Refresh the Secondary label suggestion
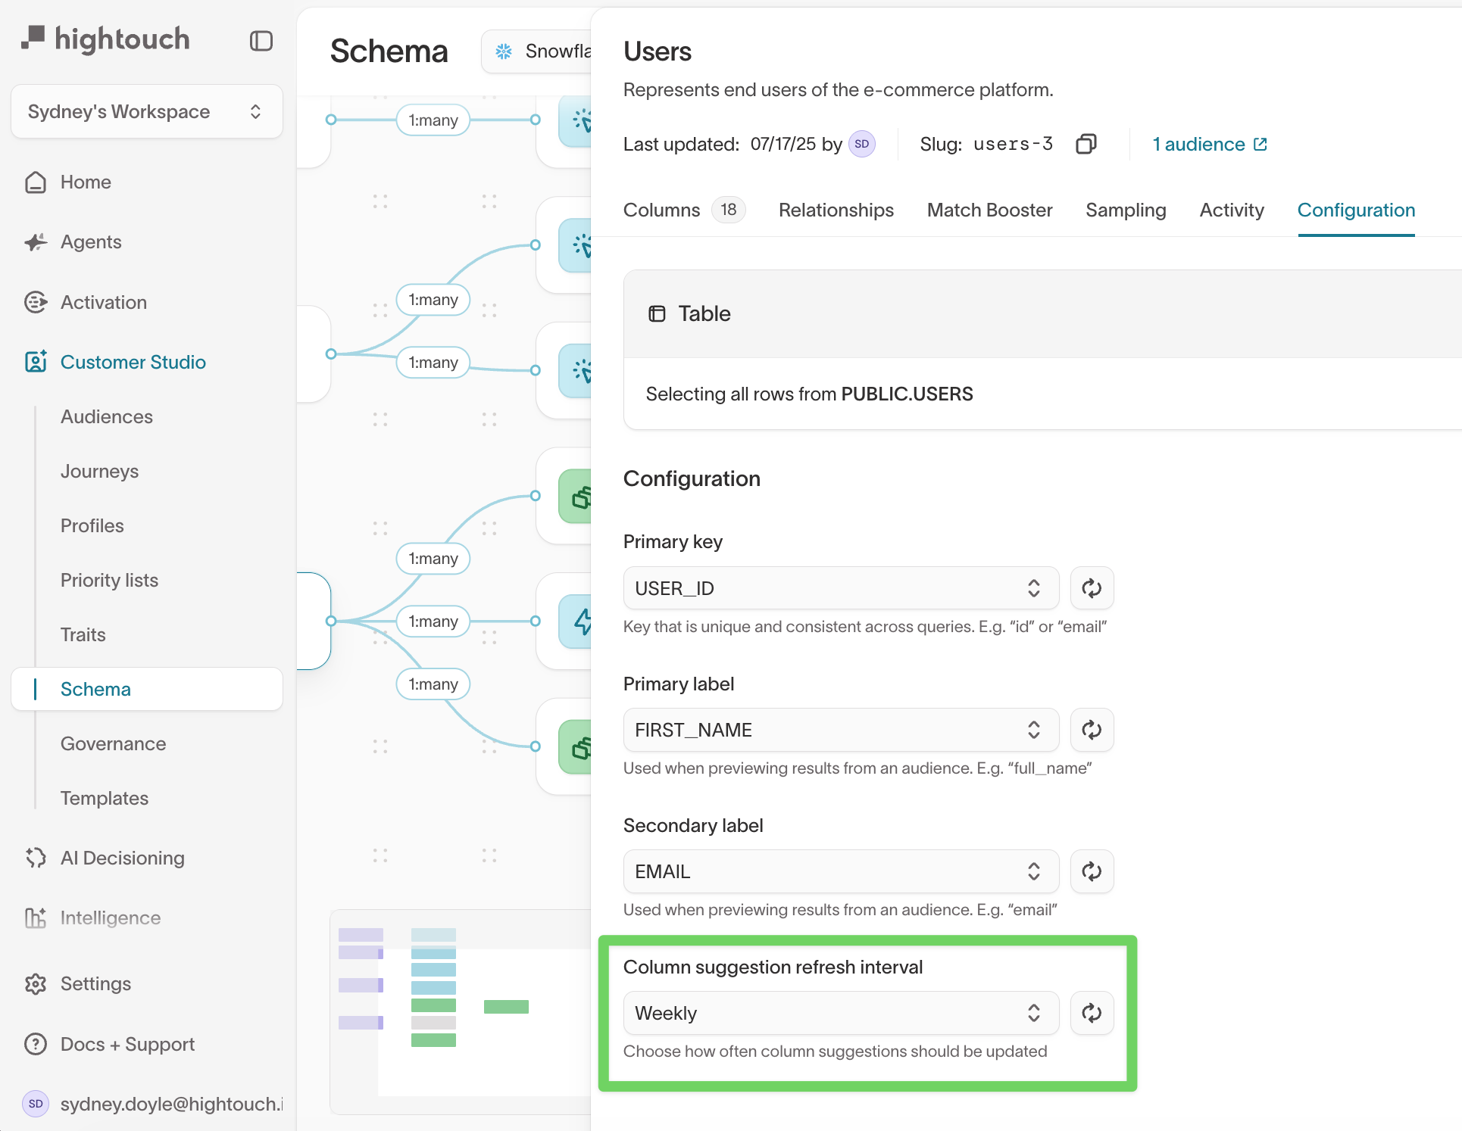Image resolution: width=1462 pixels, height=1131 pixels. click(x=1092, y=871)
